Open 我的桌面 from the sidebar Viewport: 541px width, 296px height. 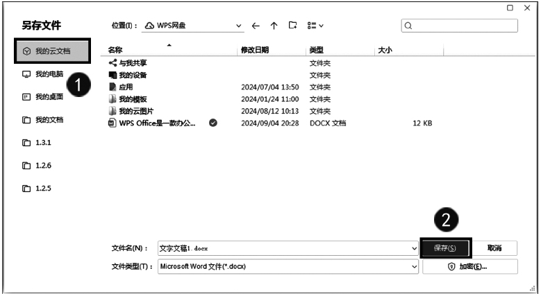pyautogui.click(x=49, y=97)
